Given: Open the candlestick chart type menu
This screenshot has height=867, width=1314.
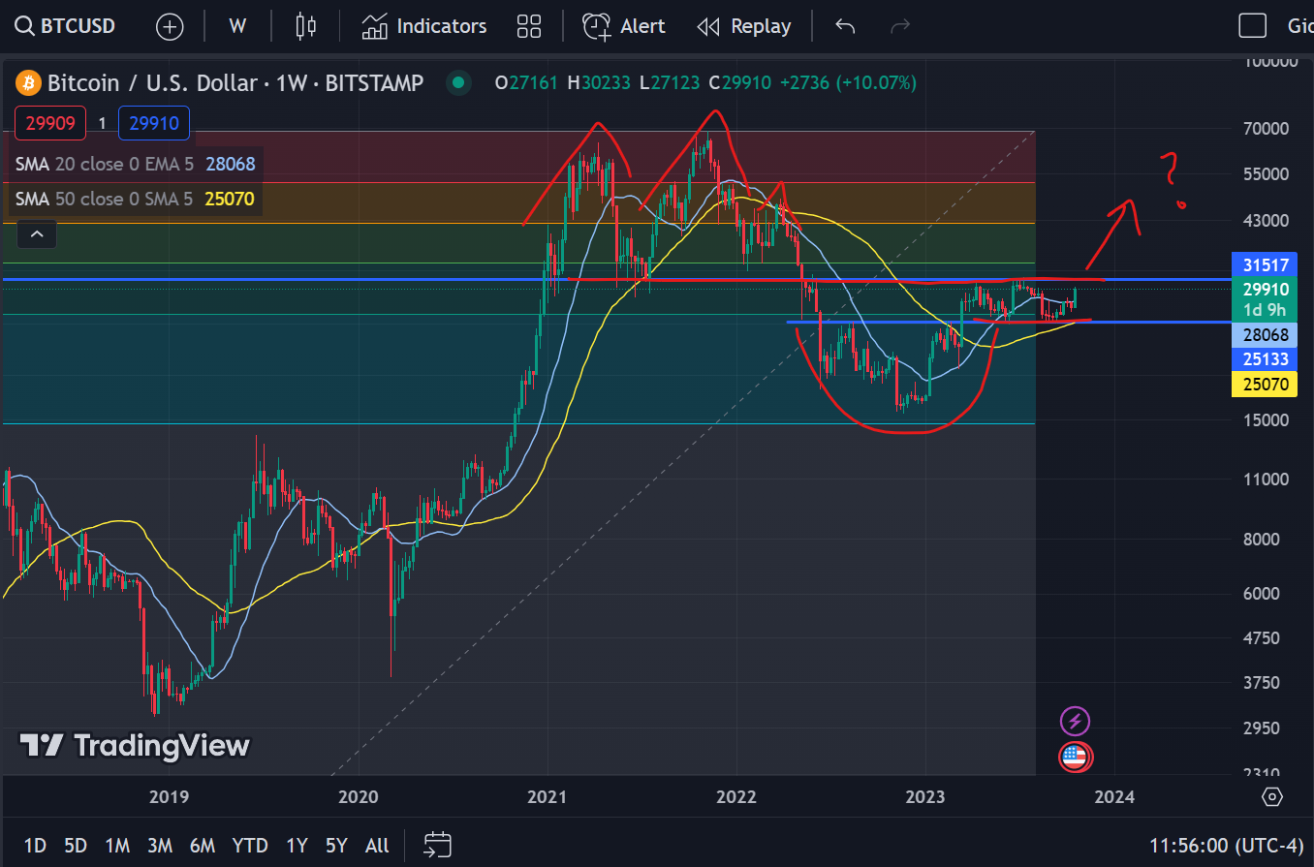Looking at the screenshot, I should 306,26.
